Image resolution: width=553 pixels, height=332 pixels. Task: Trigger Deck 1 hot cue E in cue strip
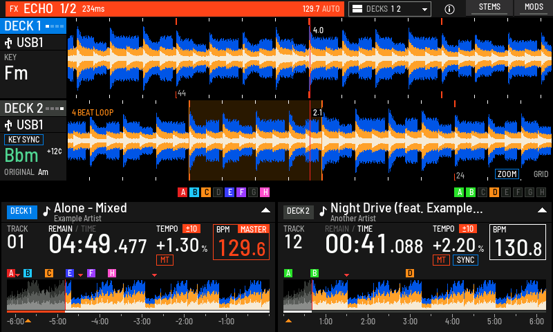point(229,192)
